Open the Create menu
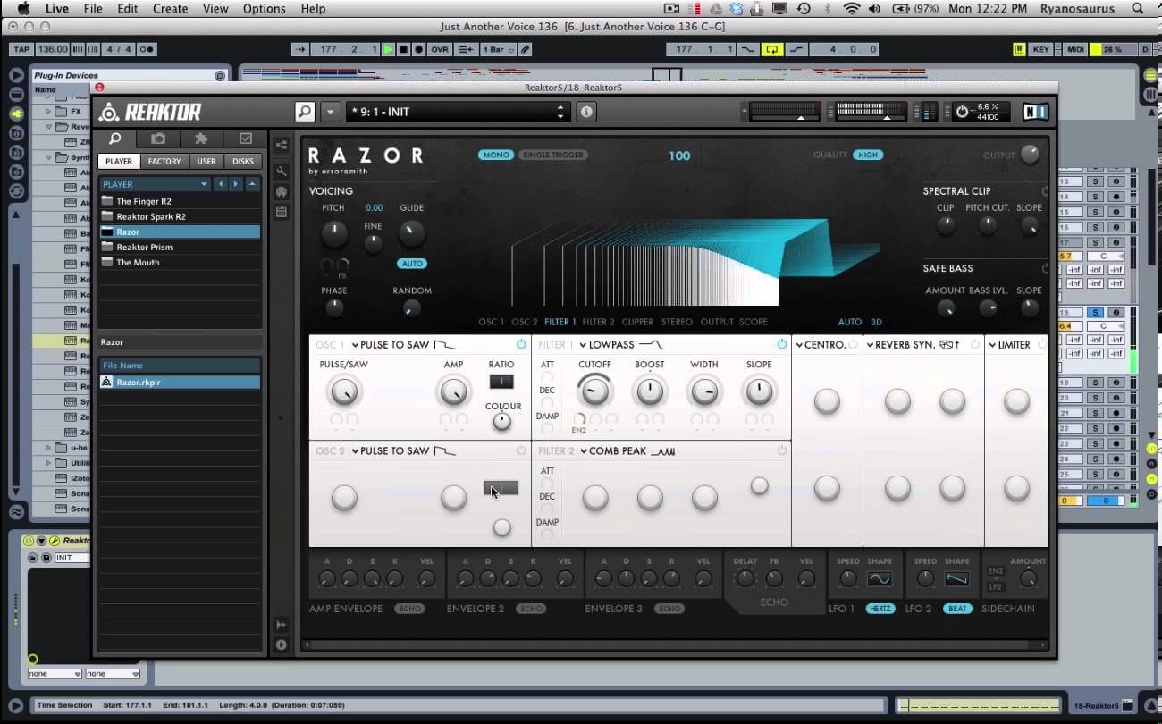 pyautogui.click(x=170, y=8)
